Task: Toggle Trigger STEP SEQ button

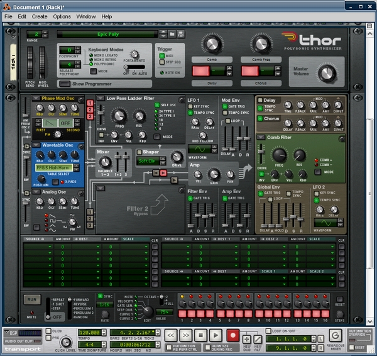Action: [162, 62]
